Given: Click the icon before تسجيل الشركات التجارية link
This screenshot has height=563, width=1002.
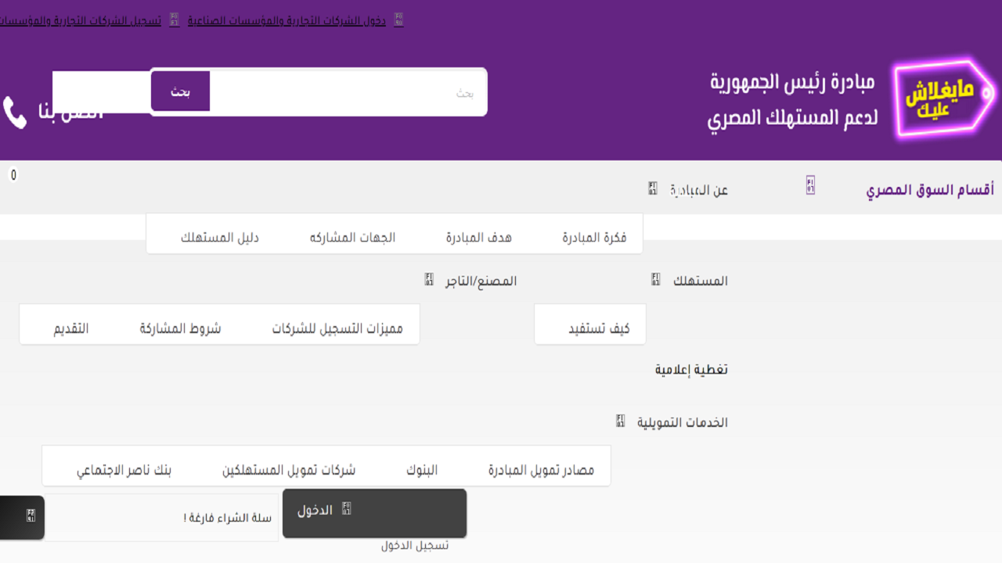Looking at the screenshot, I should click(x=175, y=20).
